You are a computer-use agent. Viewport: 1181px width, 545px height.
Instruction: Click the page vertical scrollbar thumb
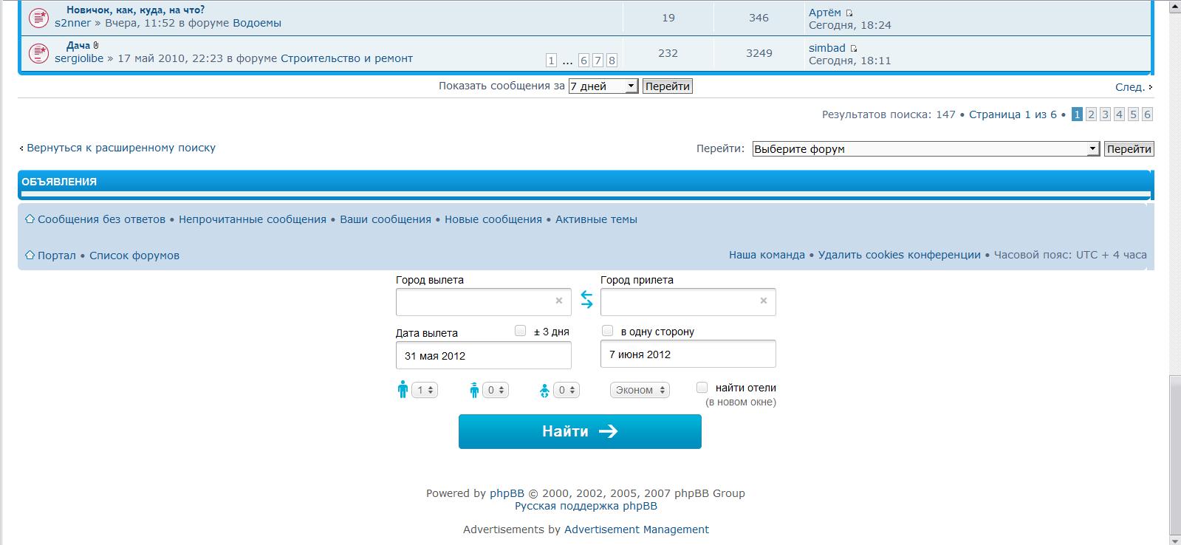(1174, 456)
